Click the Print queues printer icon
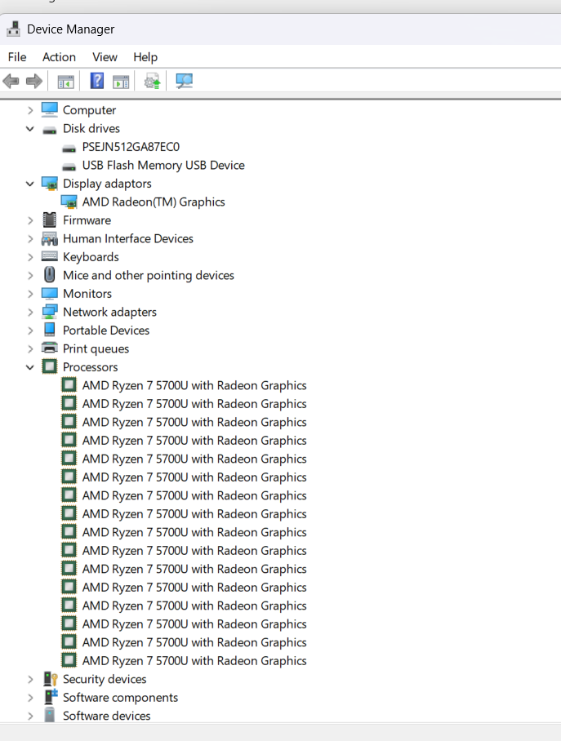Image resolution: width=561 pixels, height=741 pixels. [50, 348]
